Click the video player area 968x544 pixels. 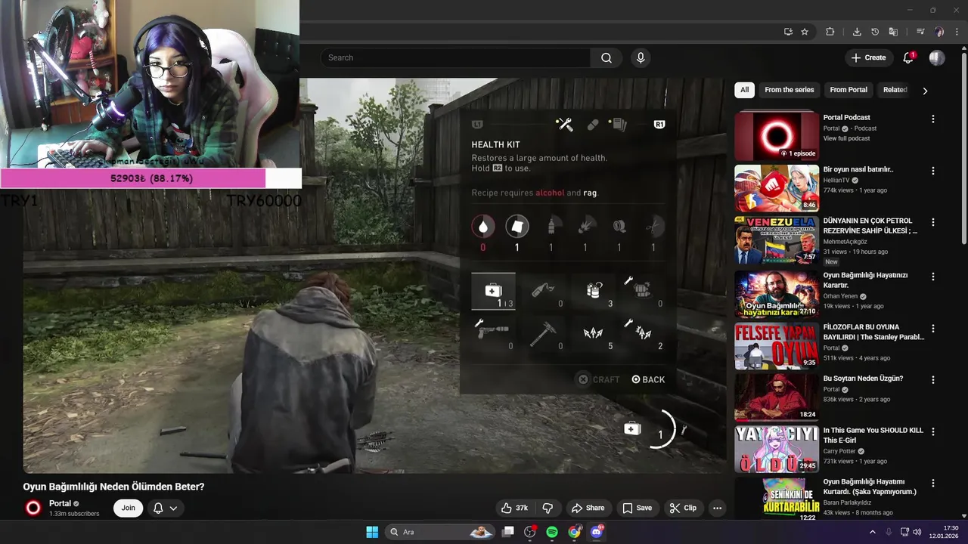click(374, 276)
